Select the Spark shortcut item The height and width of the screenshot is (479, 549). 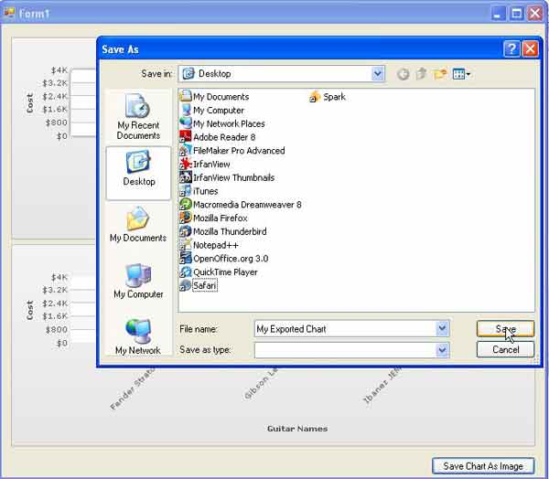333,97
